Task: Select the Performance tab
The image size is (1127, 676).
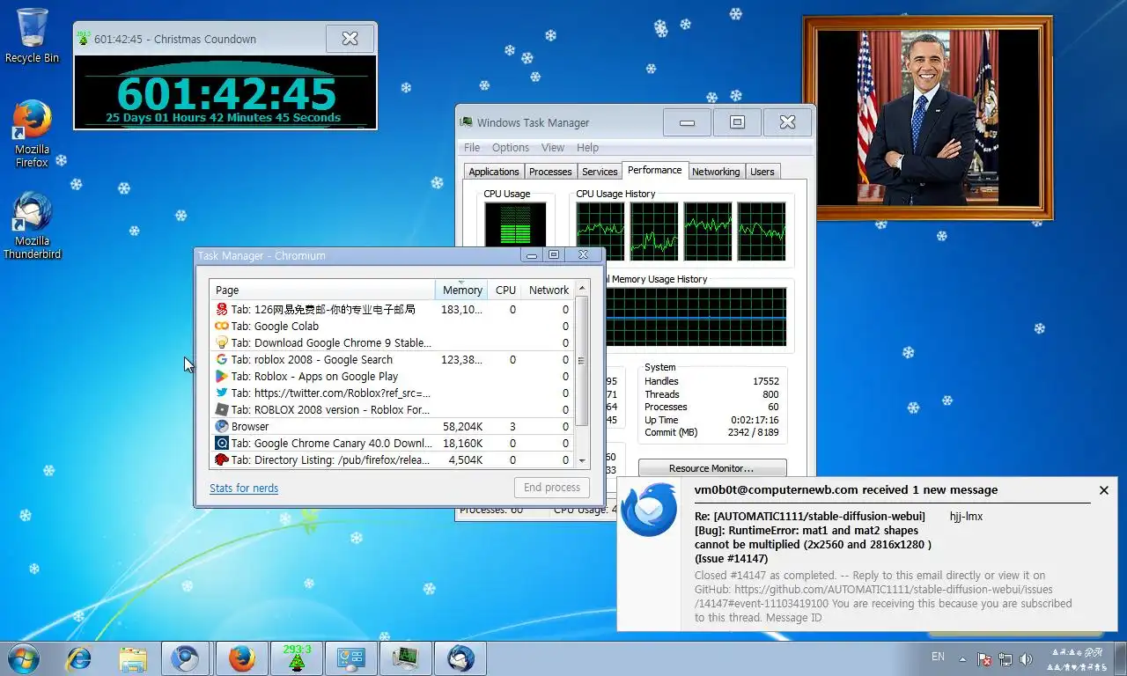Action: 654,170
